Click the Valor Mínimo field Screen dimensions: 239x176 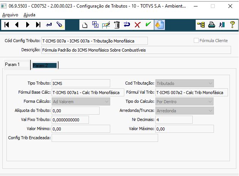(x=81, y=129)
